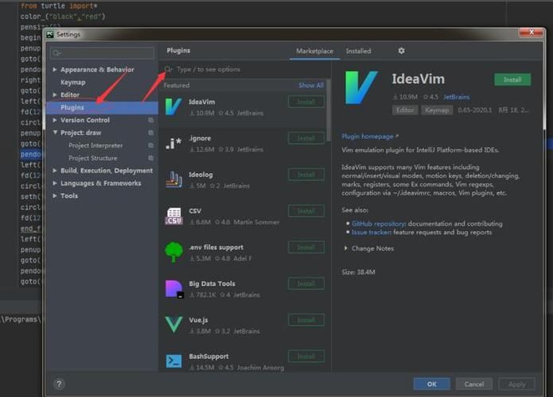
Task: Focus the plugin search field
Action: coord(247,70)
